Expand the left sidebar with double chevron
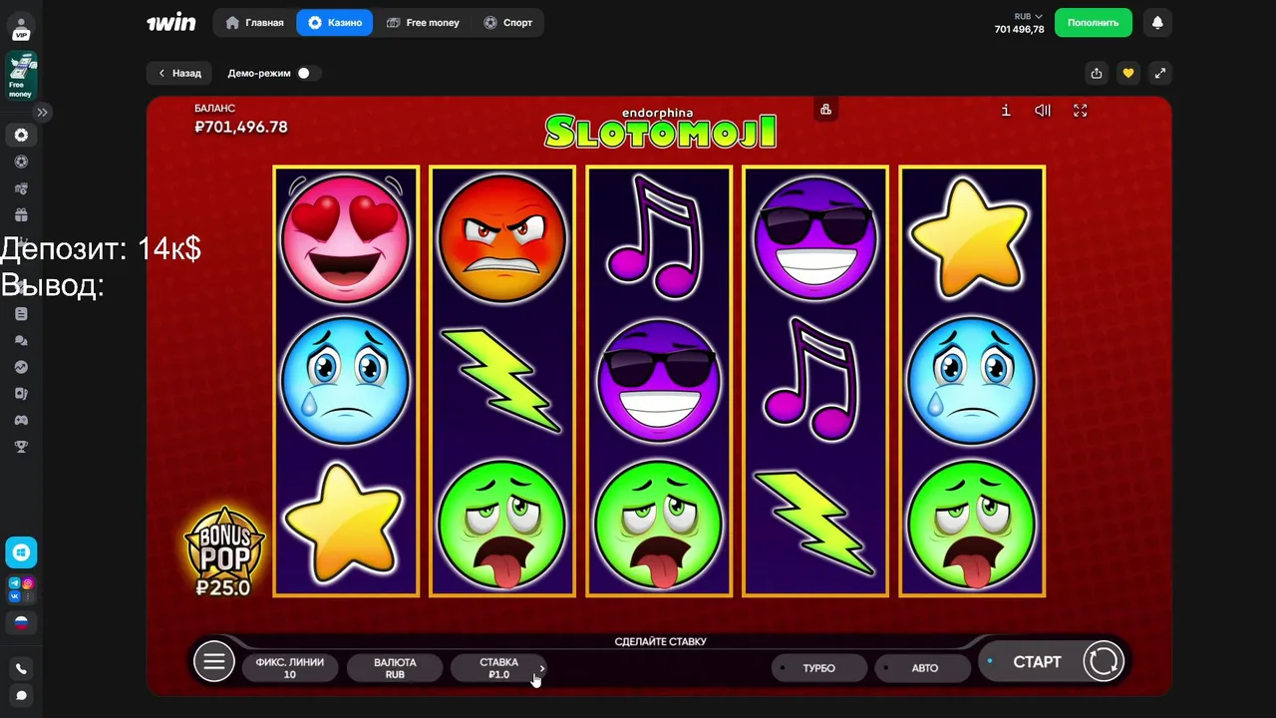This screenshot has height=718, width=1276. tap(43, 112)
